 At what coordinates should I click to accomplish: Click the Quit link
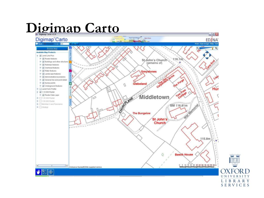[217, 44]
